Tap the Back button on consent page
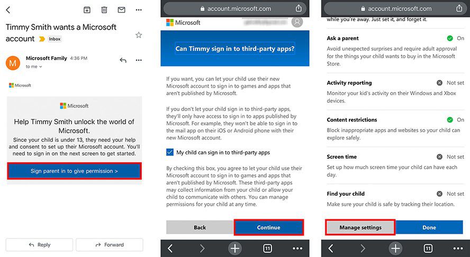This screenshot has height=257, width=470. (x=200, y=227)
